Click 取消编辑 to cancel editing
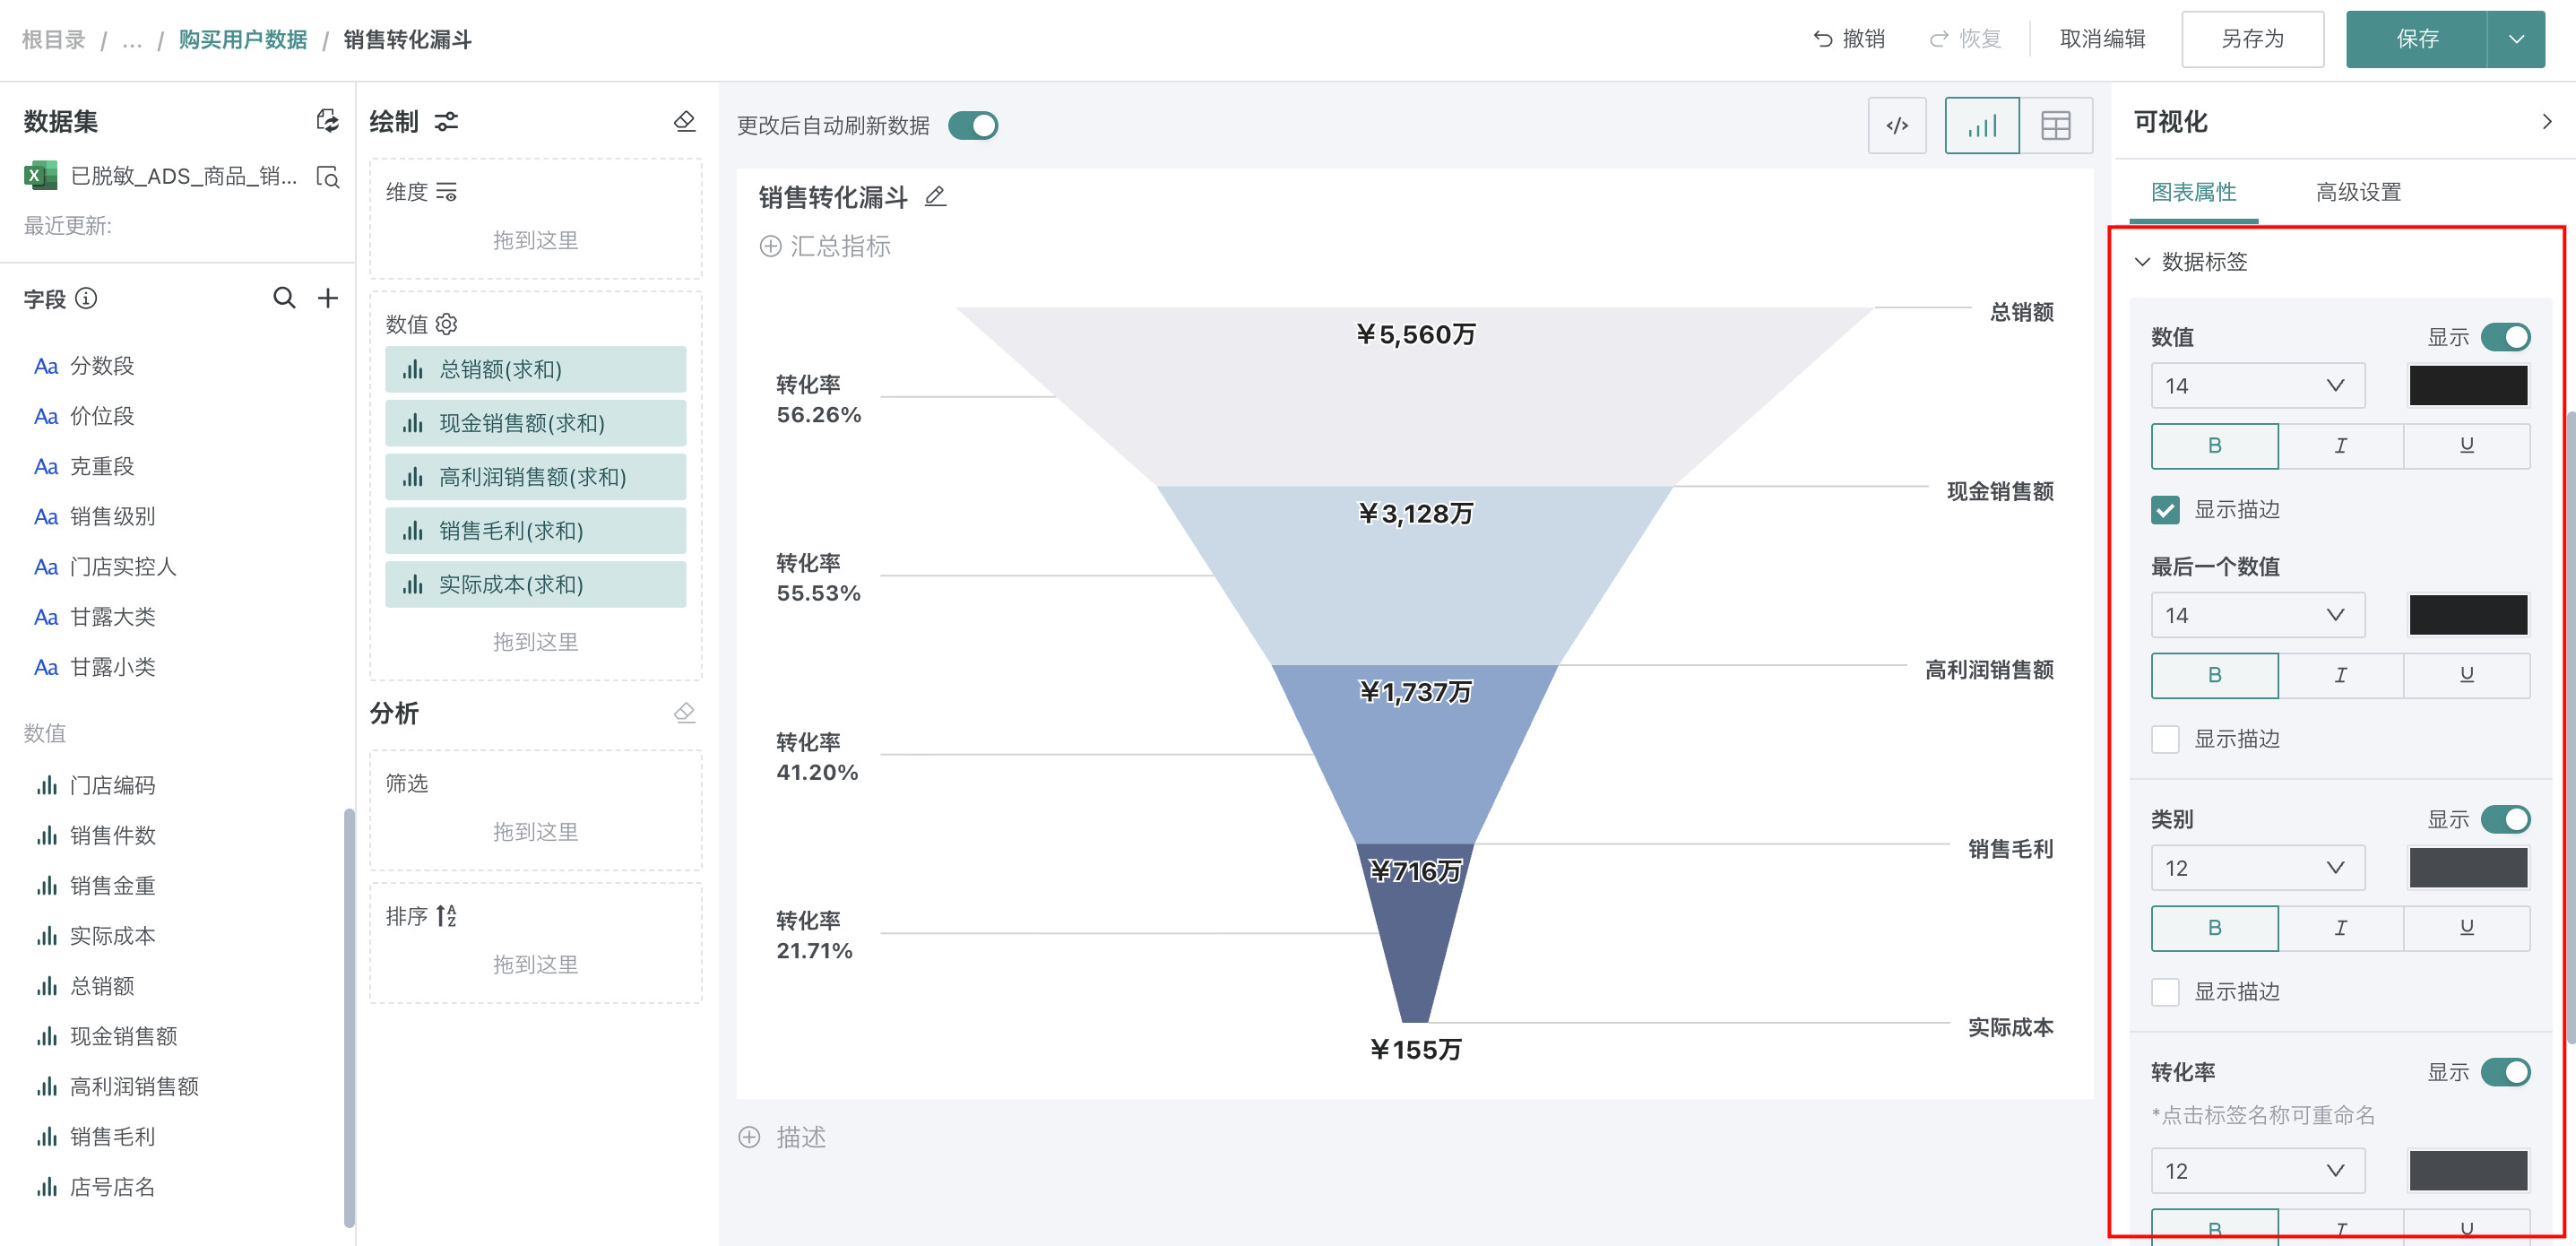The width and height of the screenshot is (2576, 1246). tap(2102, 39)
